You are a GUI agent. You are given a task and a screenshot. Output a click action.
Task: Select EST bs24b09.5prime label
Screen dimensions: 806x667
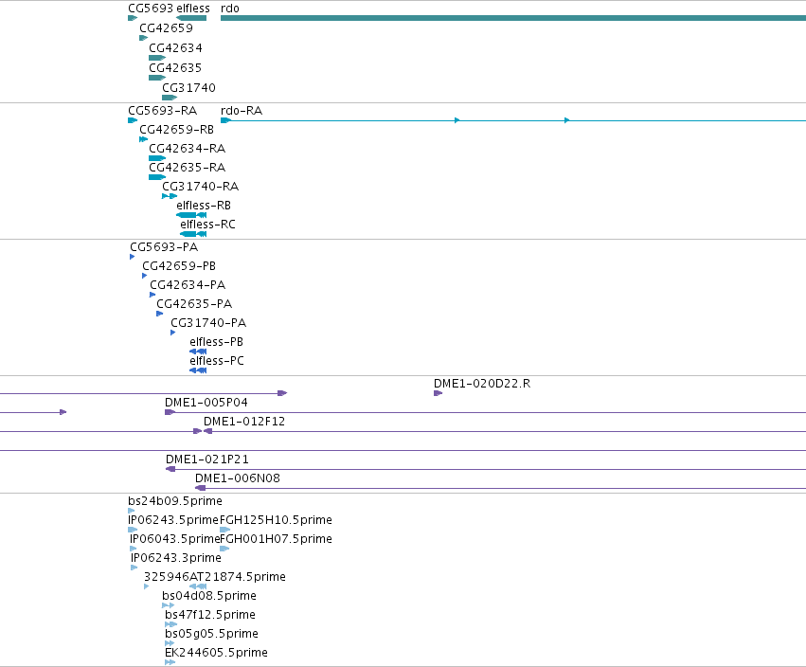(x=175, y=501)
